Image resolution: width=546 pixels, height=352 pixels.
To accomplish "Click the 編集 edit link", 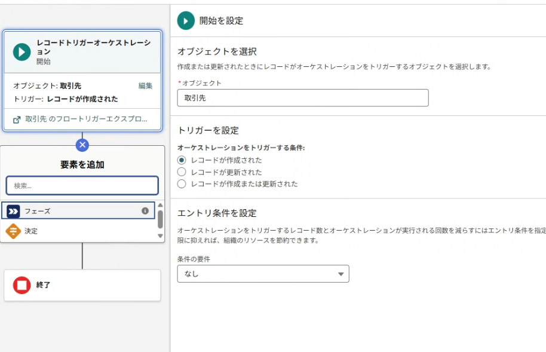I will [x=145, y=86].
